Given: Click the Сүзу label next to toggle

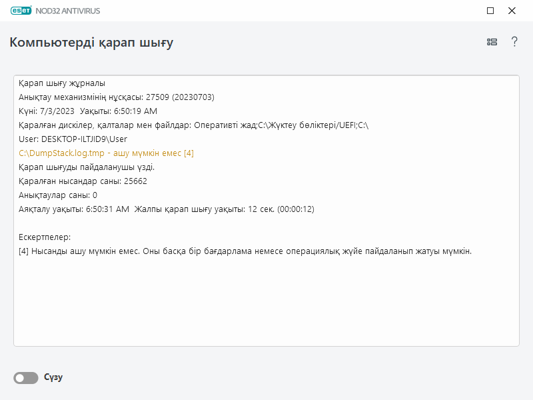Looking at the screenshot, I should 53,377.
